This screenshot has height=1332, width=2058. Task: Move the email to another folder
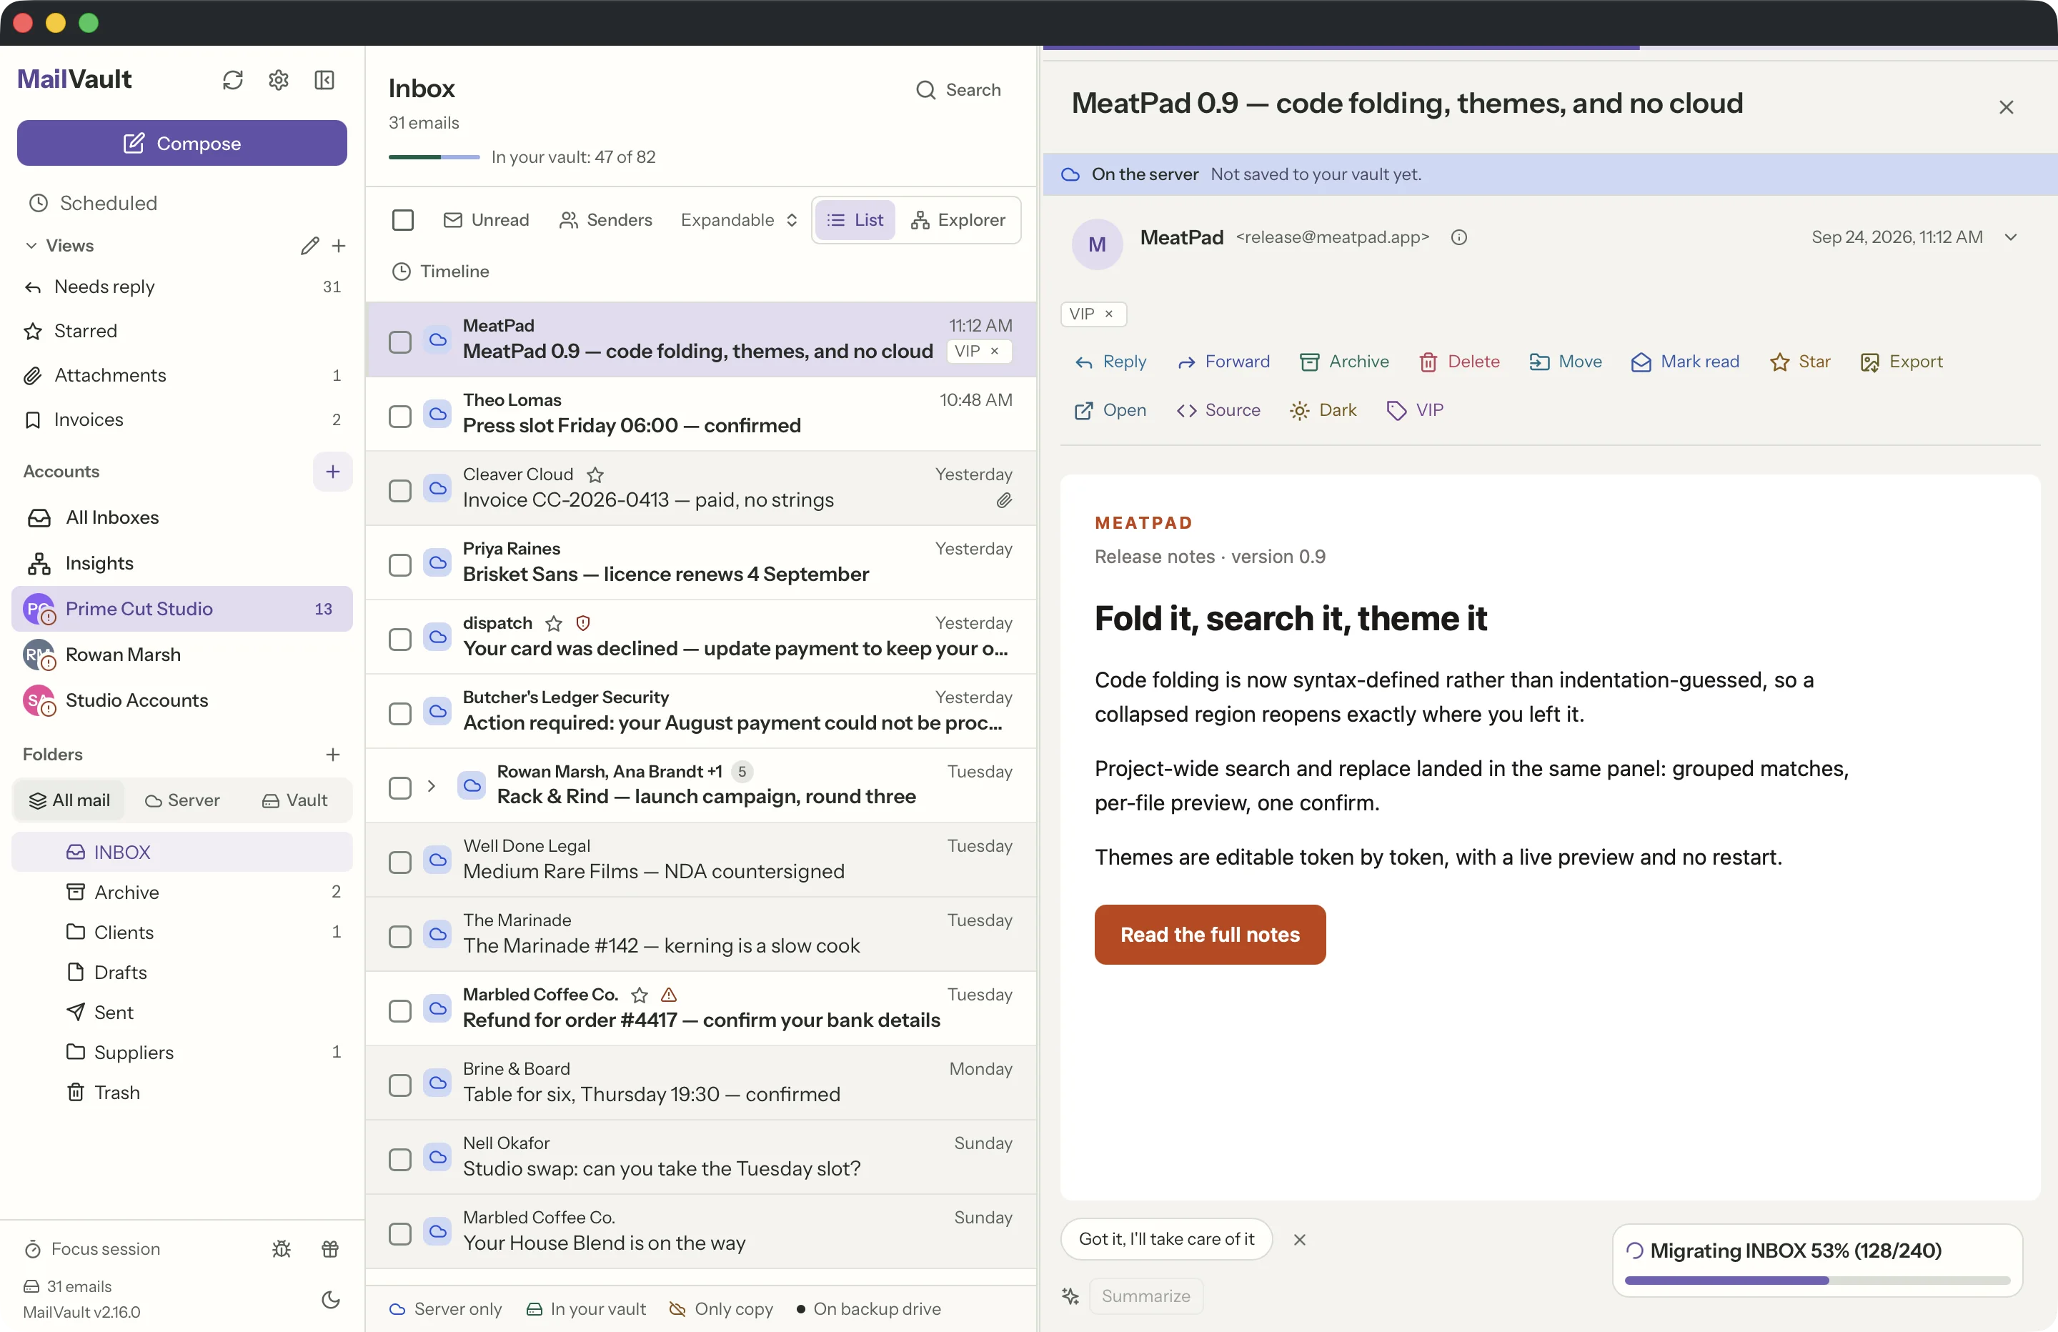(1565, 362)
